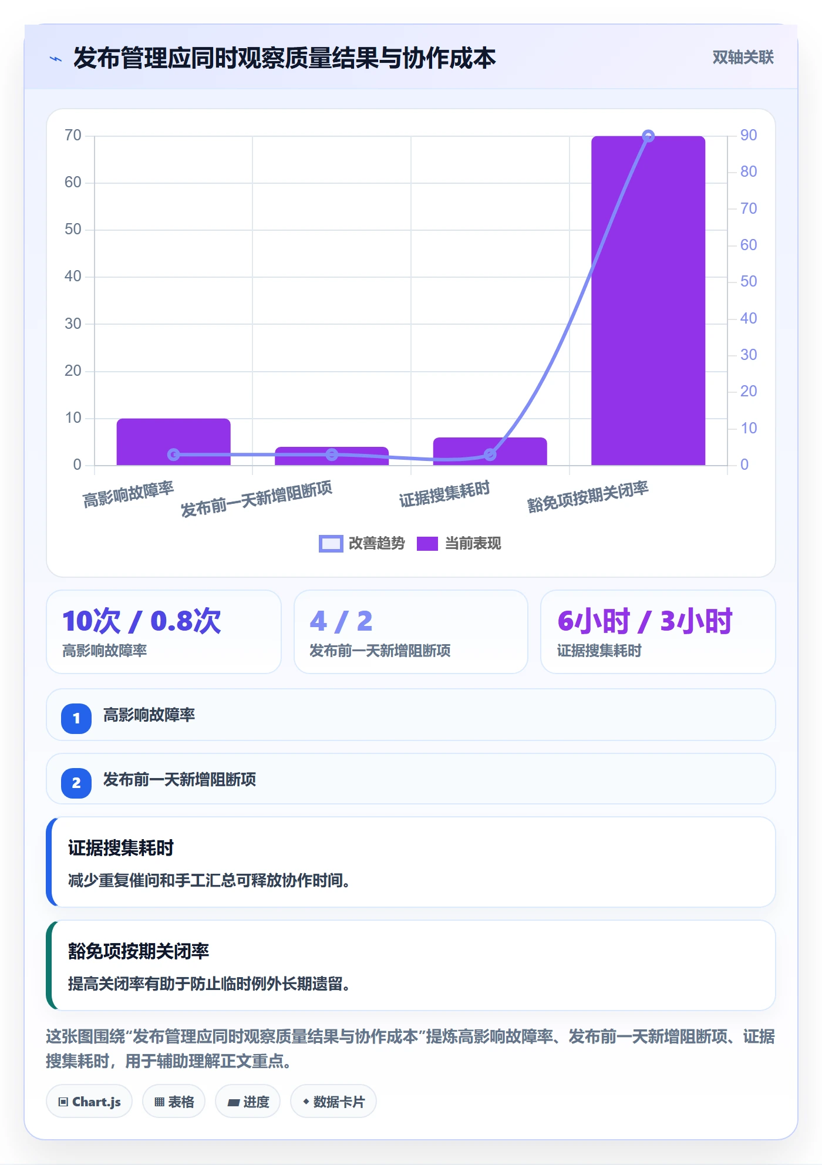Screen dimensions: 822x1165
Task: Click the 双轴关联 label in the header
Action: pyautogui.click(x=743, y=58)
